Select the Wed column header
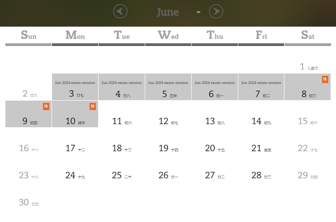This screenshot has width=336, height=222. pyautogui.click(x=168, y=35)
